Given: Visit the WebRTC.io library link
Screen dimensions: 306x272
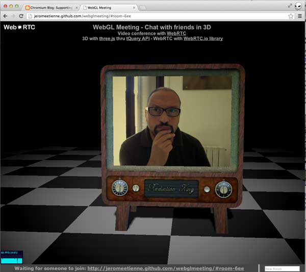Looking at the screenshot, I should click(x=203, y=39).
